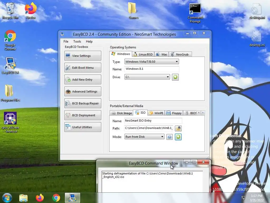The width and height of the screenshot is (270, 203).
Task: Expand the Type dropdown showing Windows Vista/7/8/10
Action: [152, 62]
